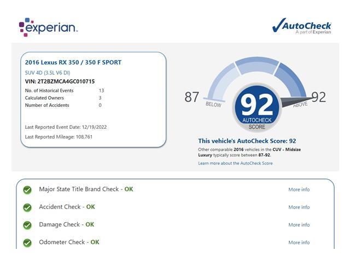This screenshot has height=262, width=350.
Task: Click the Calculated Owners value 3
Action: [100, 98]
